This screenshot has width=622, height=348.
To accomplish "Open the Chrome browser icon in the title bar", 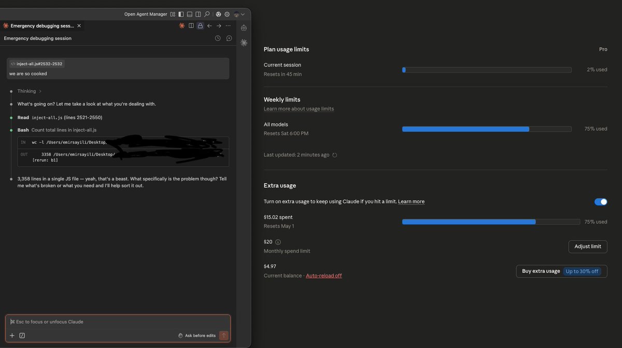I will (x=219, y=15).
